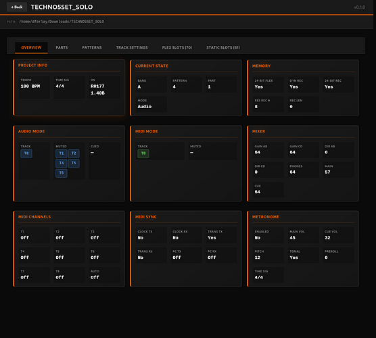
Task: Click the 24-bit Flex Yes value
Action: click(x=259, y=87)
